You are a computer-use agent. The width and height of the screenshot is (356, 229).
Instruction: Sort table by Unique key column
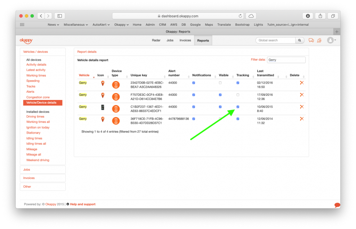click(139, 75)
